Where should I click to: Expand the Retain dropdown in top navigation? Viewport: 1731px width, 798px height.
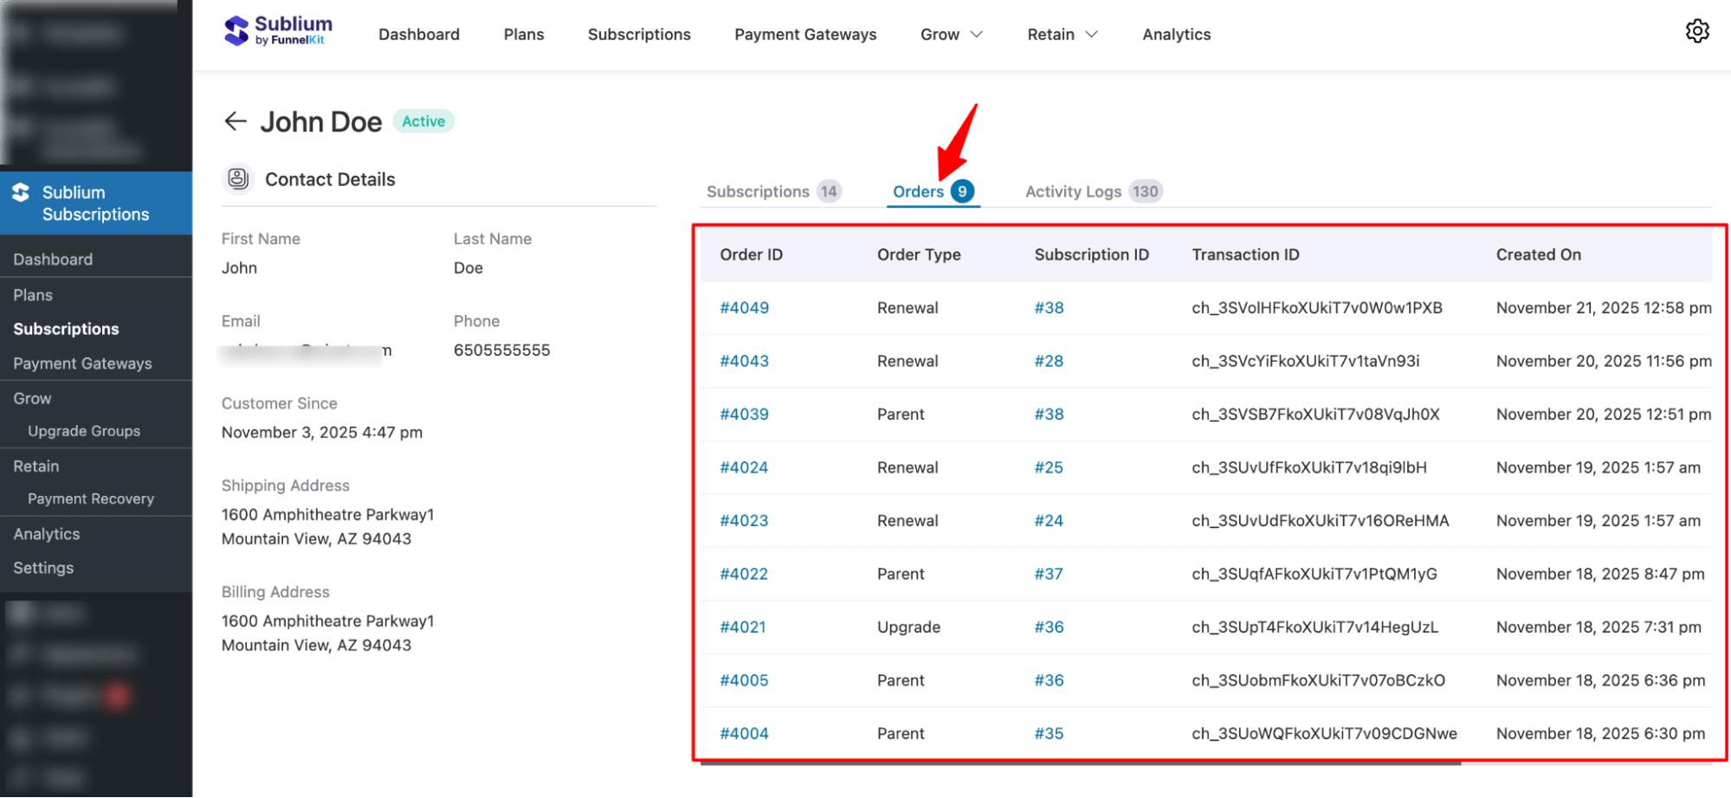point(1062,34)
